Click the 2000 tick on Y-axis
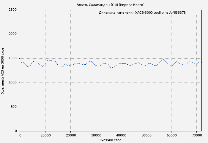 coord(12,34)
